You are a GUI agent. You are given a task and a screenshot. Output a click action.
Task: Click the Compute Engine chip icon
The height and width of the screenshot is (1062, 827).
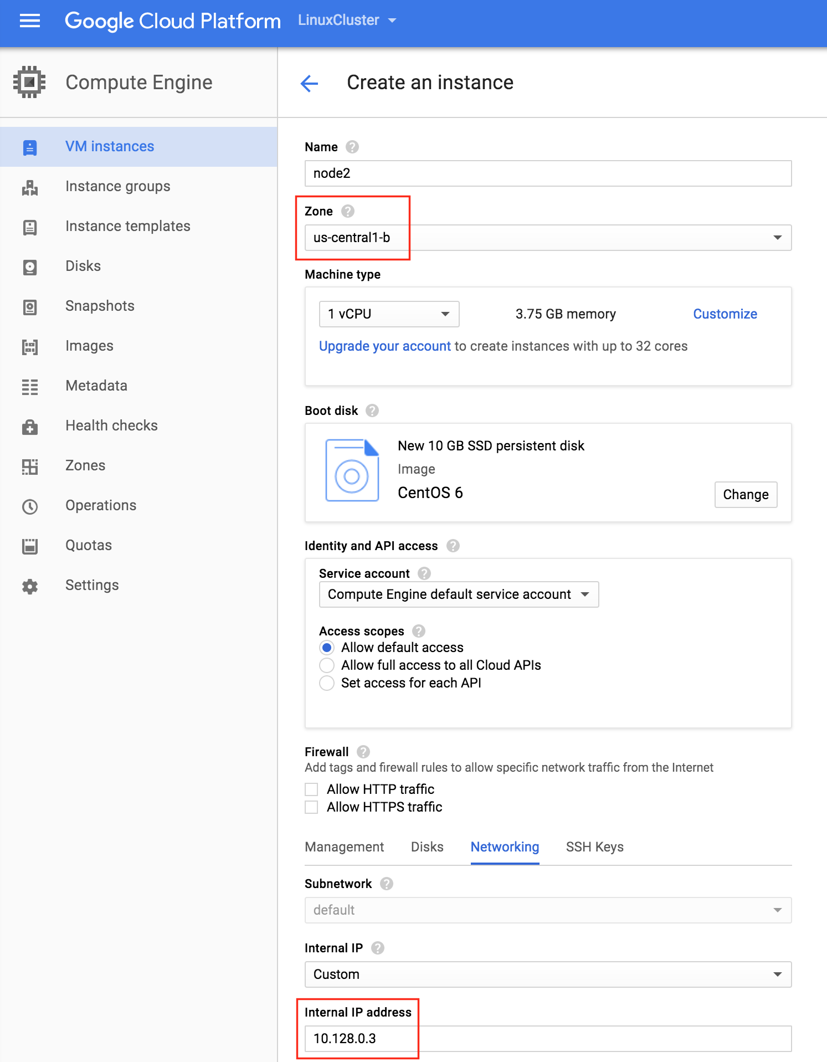coord(29,82)
